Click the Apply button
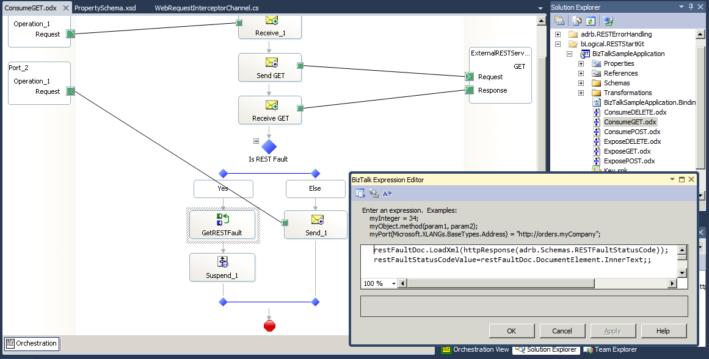Image resolution: width=709 pixels, height=359 pixels. point(613,331)
